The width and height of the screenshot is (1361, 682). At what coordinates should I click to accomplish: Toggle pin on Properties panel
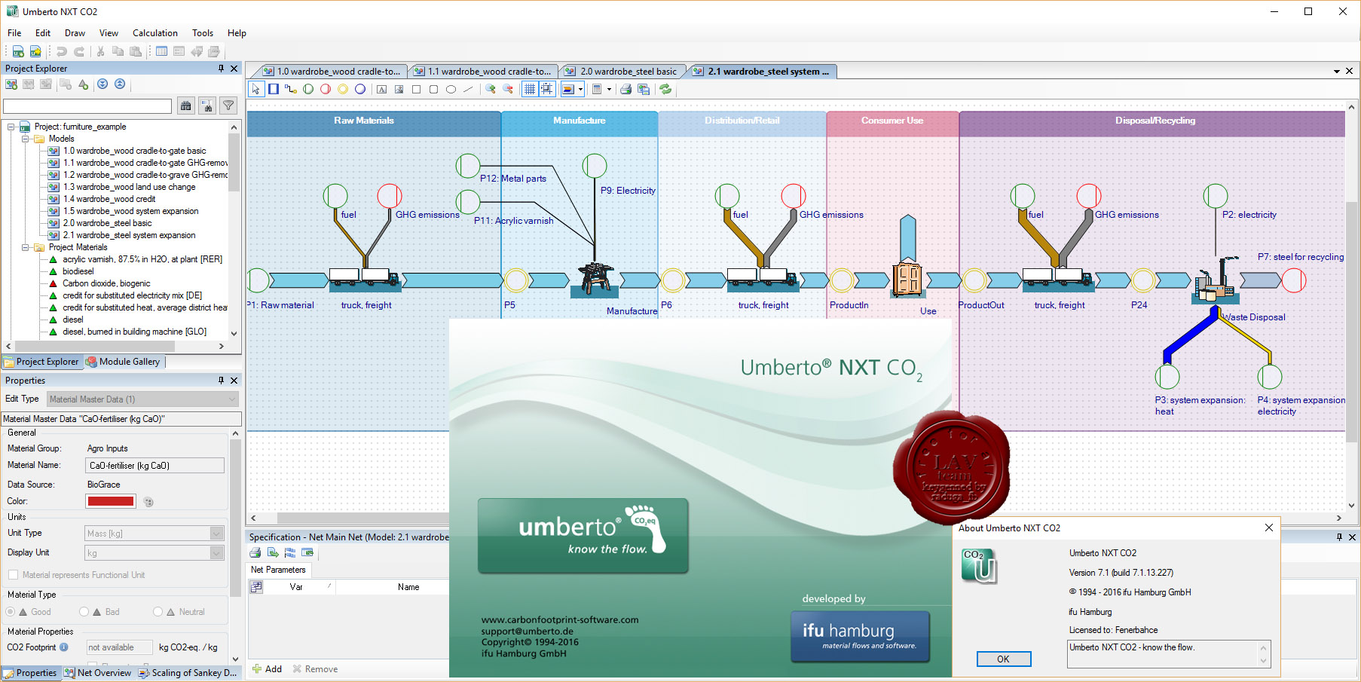click(221, 381)
